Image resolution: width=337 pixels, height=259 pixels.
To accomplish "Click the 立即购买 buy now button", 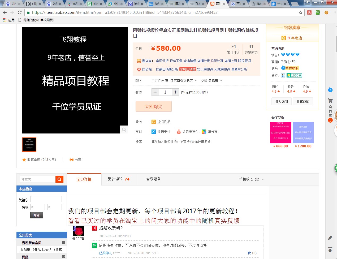I will (x=153, y=106).
